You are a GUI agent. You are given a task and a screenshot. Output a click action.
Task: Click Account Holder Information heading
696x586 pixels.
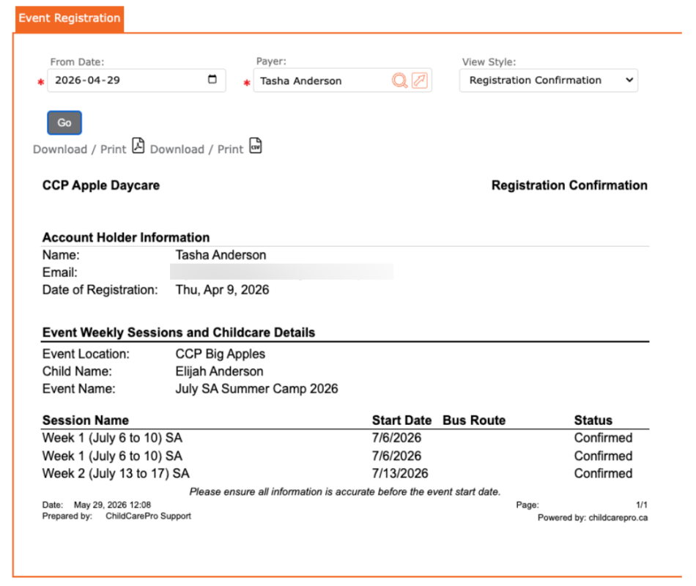(126, 237)
